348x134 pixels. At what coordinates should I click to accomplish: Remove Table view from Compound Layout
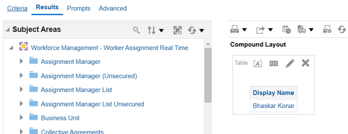click(x=306, y=63)
